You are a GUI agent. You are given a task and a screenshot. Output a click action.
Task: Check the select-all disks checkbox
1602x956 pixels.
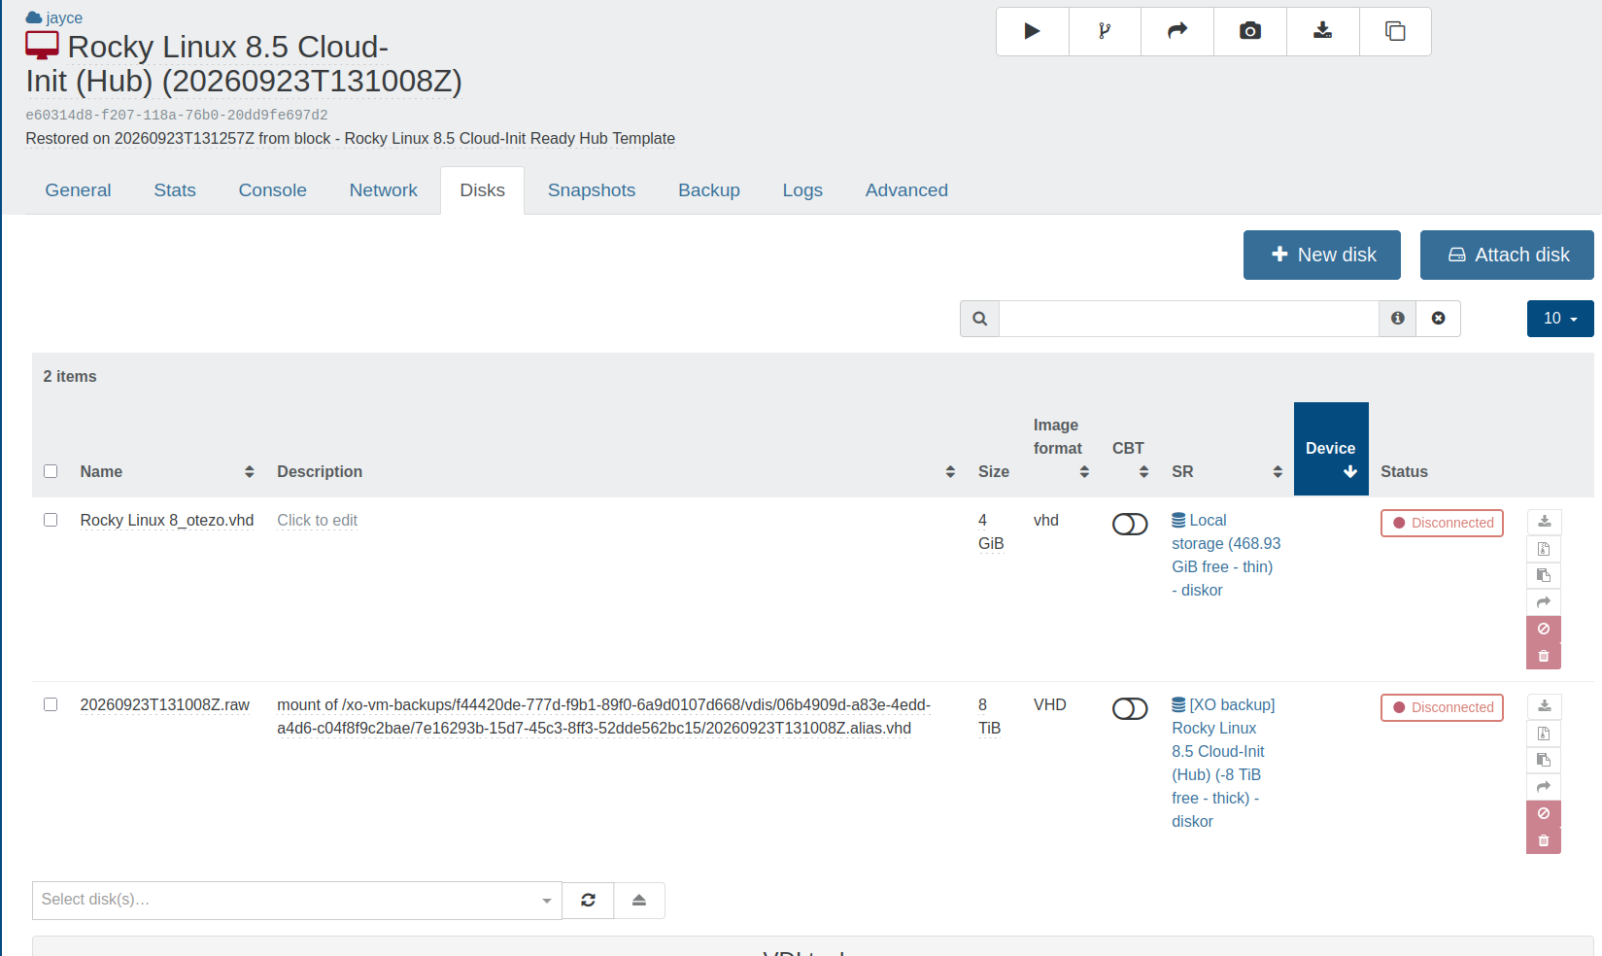51,471
